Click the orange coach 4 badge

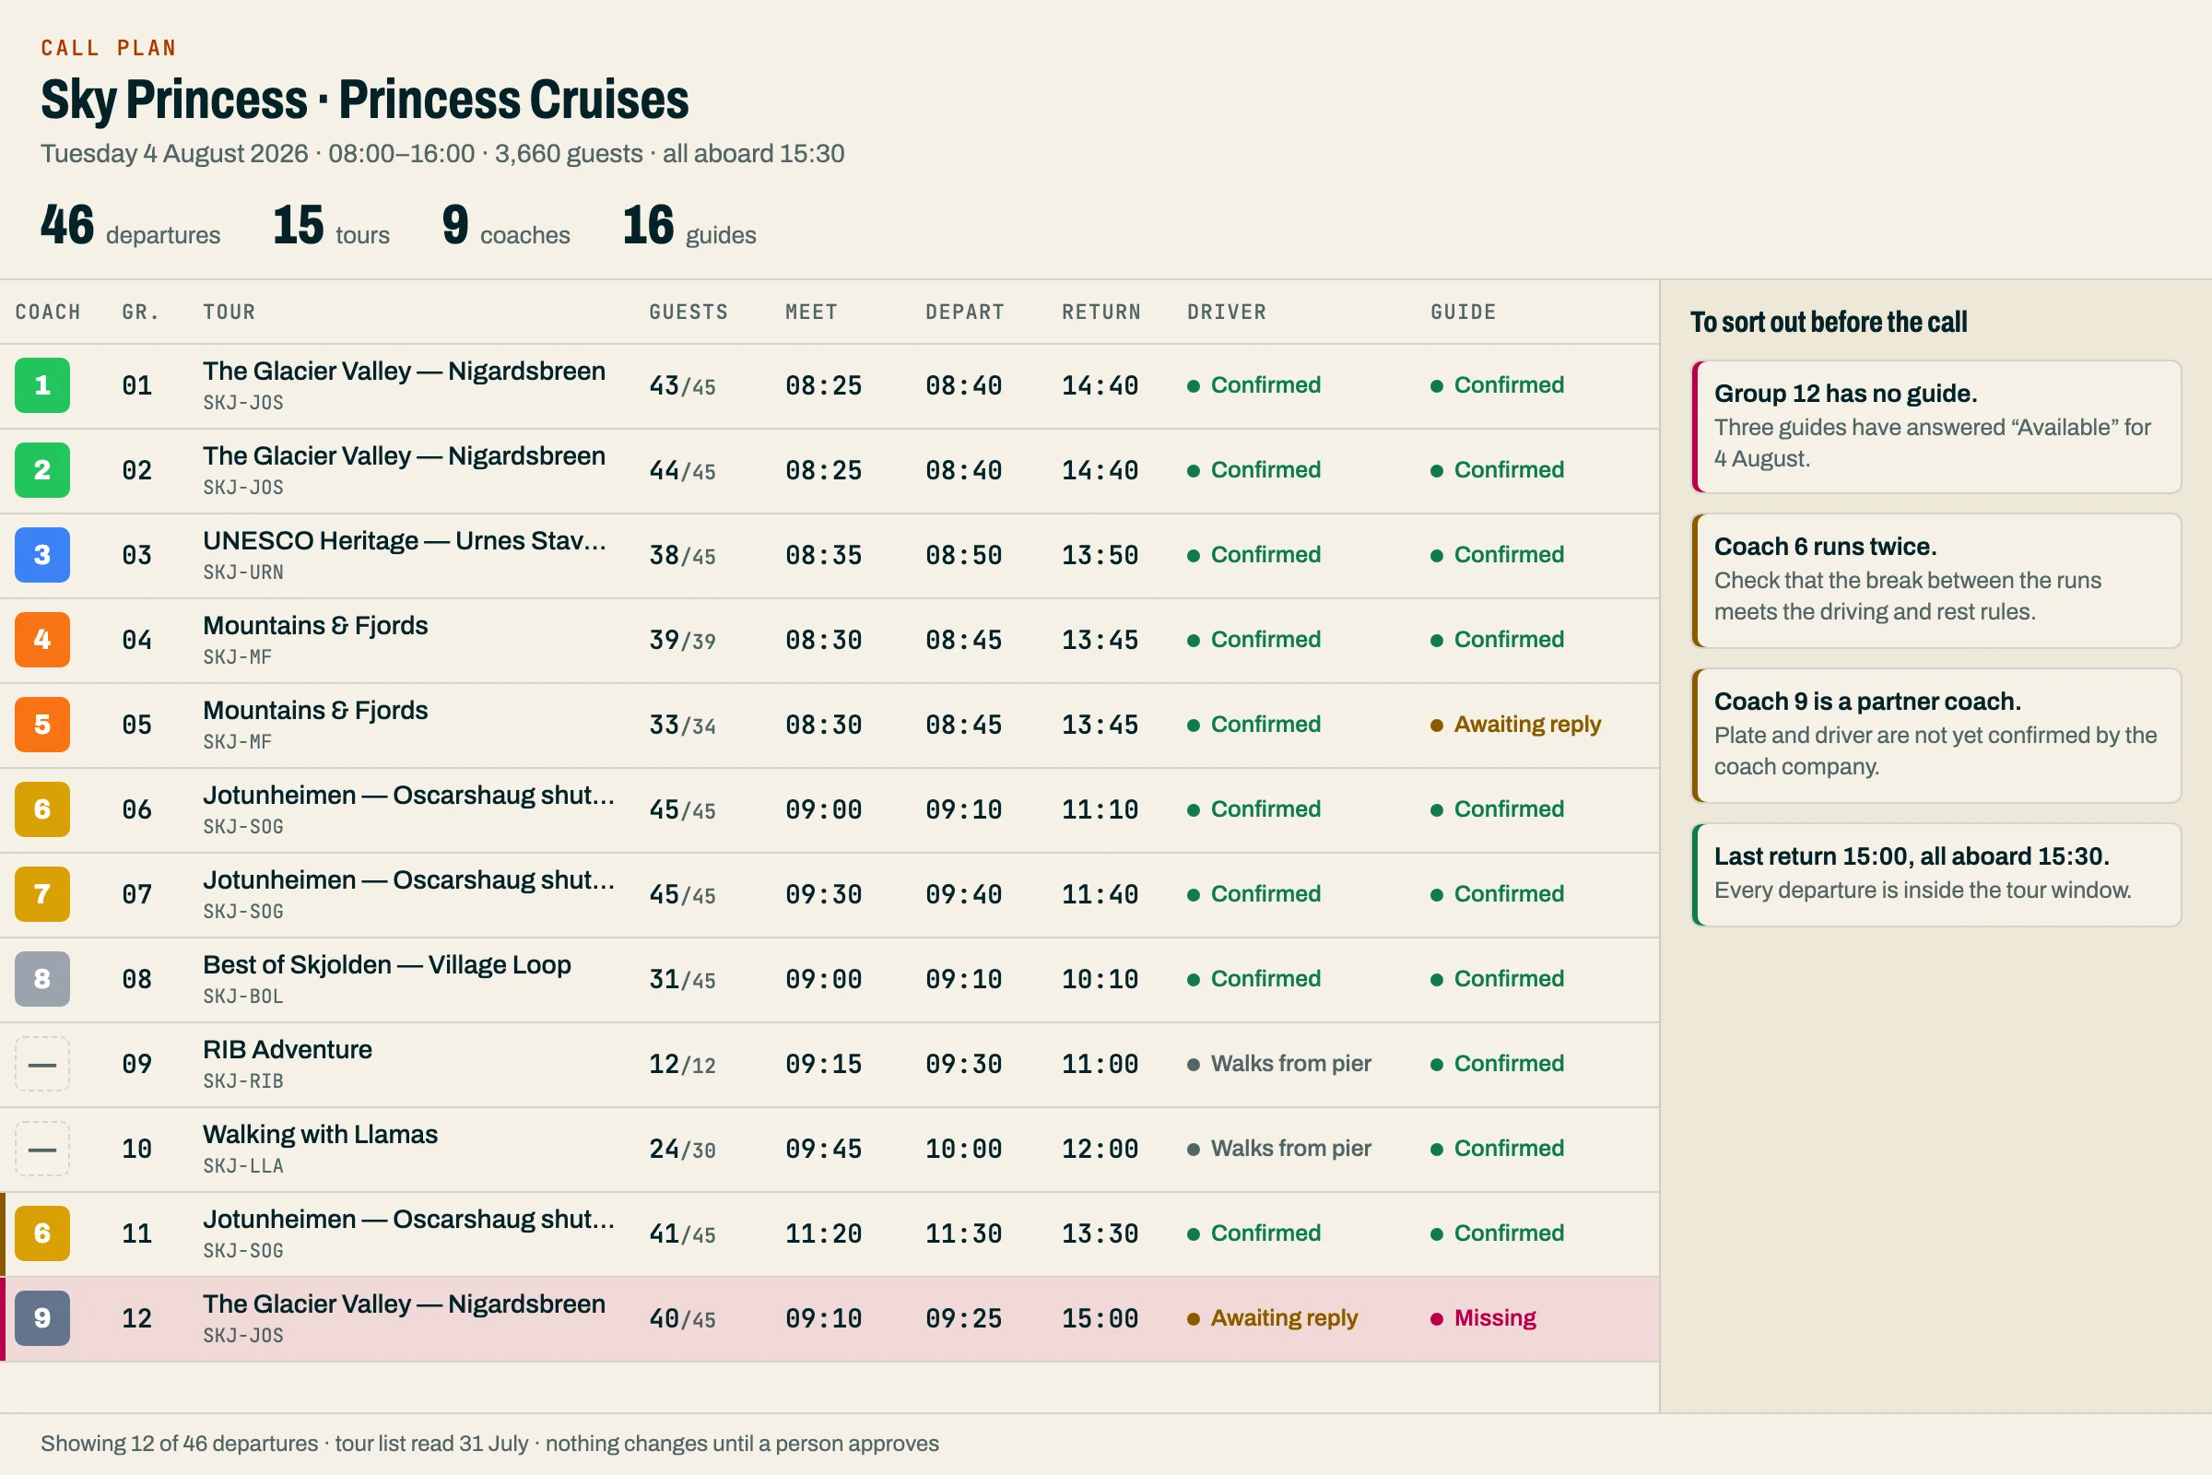(x=42, y=640)
